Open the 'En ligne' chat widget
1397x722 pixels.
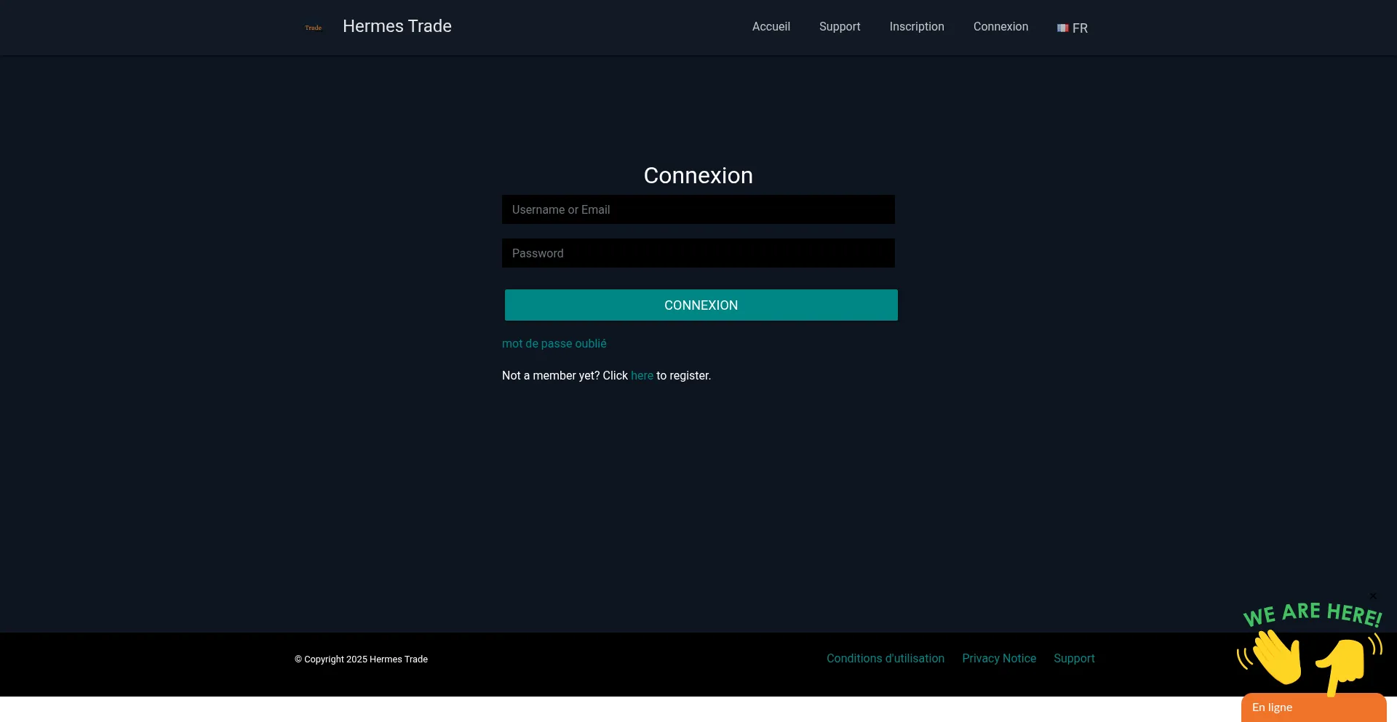click(x=1313, y=707)
